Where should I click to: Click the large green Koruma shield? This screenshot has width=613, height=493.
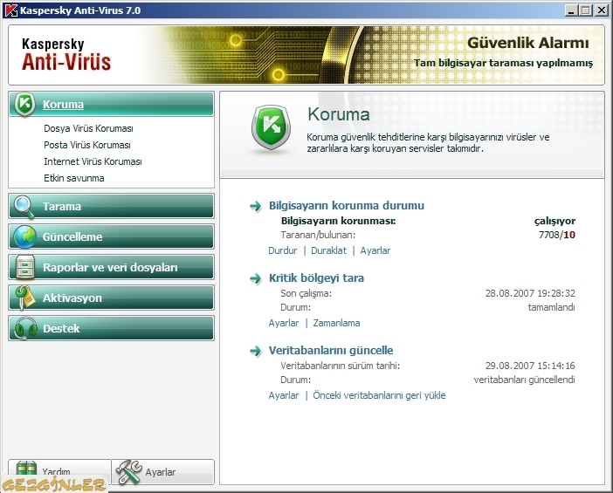click(x=271, y=127)
